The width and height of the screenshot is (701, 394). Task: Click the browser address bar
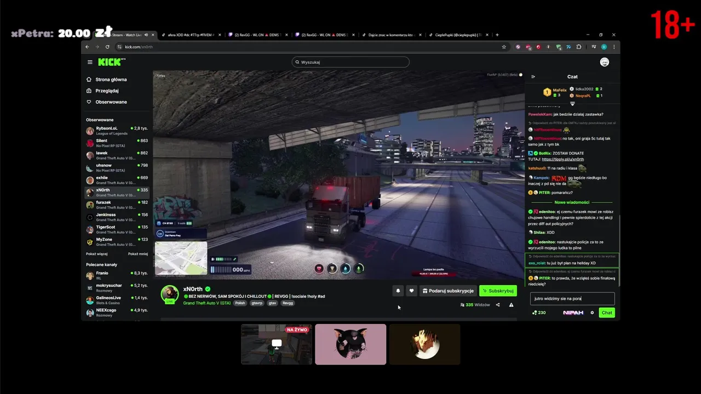coord(311,47)
